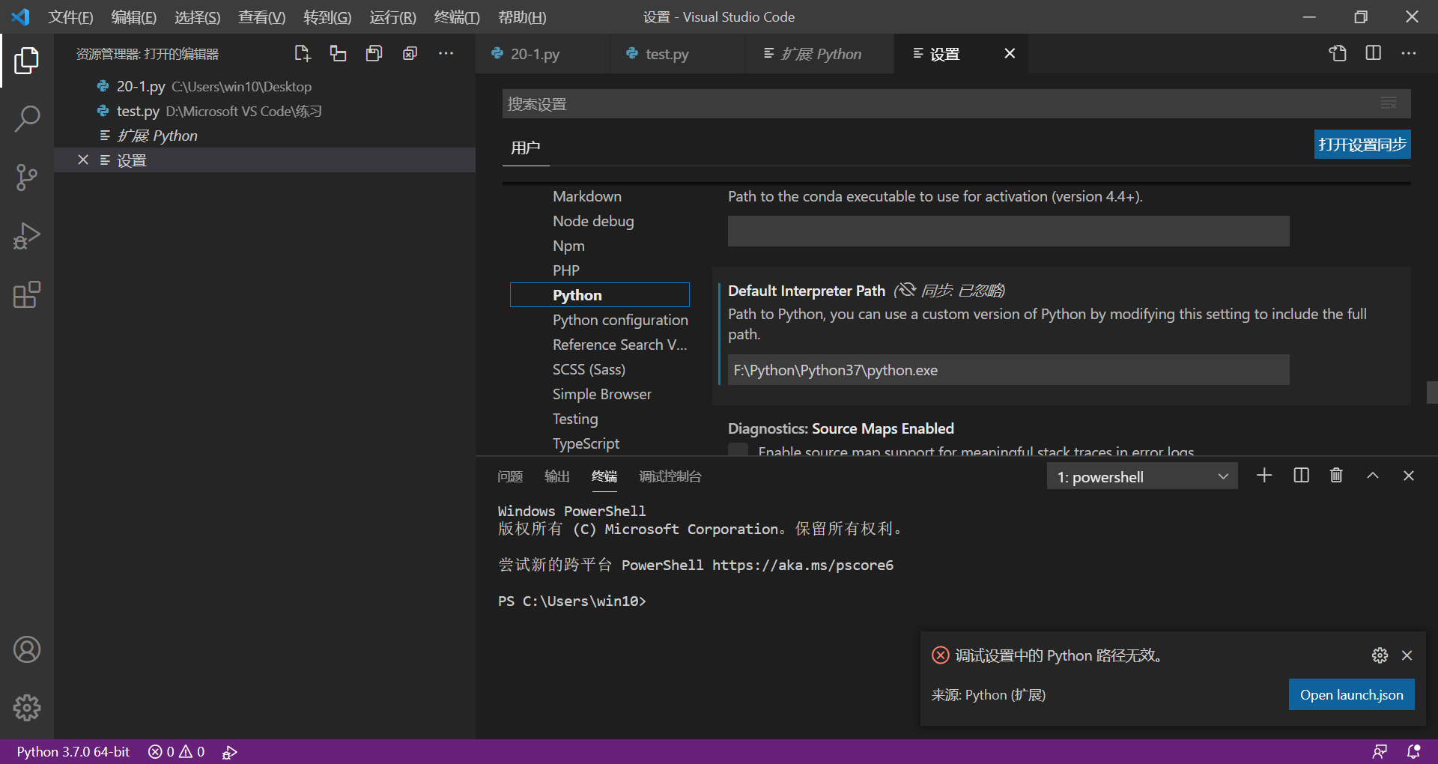Open the notifications bell in status bar

(1414, 752)
